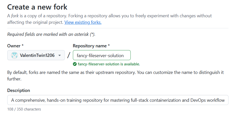Image resolution: width=232 pixels, height=115 pixels.
Task: Click the slash separator between owner and name
Action: pos(69,55)
